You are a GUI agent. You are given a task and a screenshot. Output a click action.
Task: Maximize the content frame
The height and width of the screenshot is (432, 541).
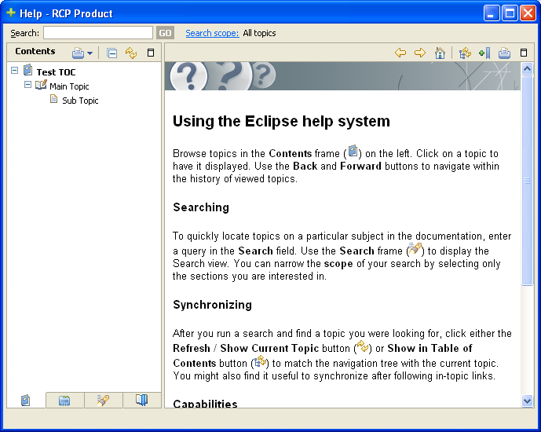tap(524, 53)
